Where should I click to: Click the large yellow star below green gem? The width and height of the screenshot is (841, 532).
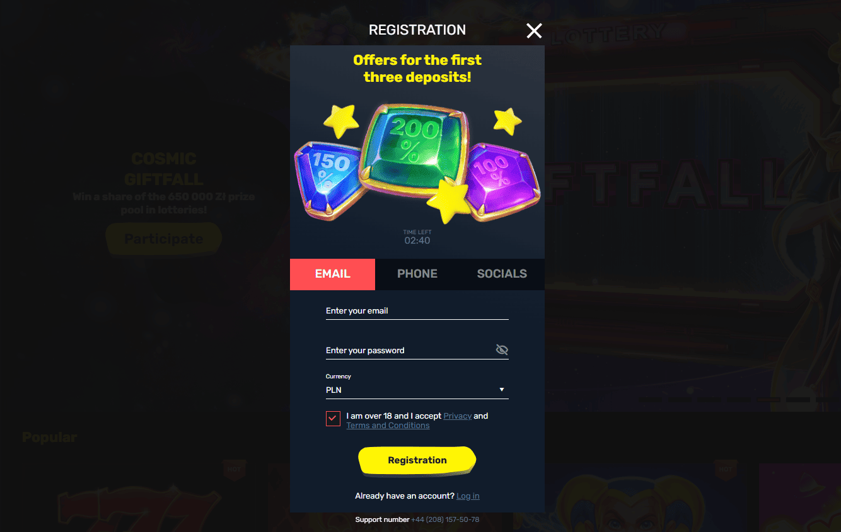coord(449,200)
